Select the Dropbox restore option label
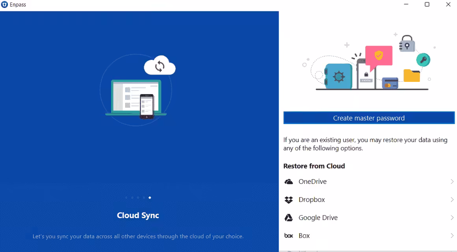Viewport: 457px width, 252px height. click(312, 200)
